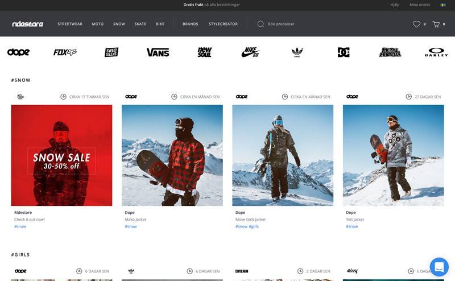
Task: Click the #snow tag under Ridestore card
Action: (x=20, y=226)
